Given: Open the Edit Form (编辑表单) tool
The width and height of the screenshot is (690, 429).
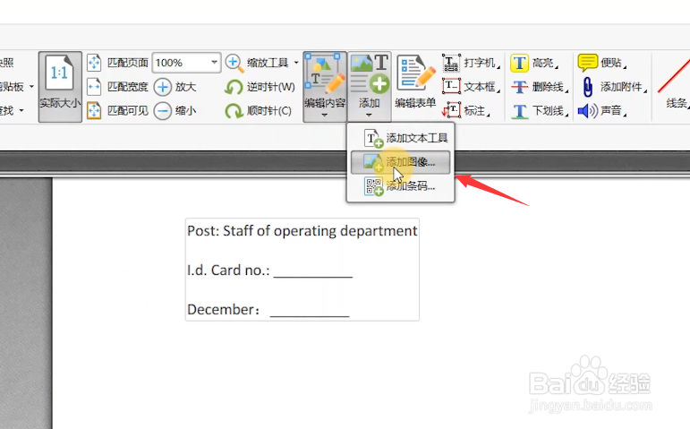Looking at the screenshot, I should pos(415,82).
